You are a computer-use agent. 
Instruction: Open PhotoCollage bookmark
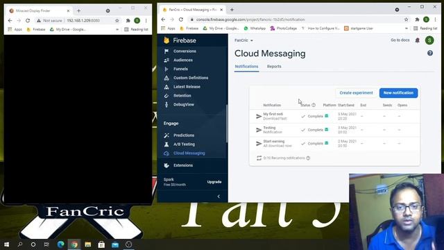click(x=284, y=28)
